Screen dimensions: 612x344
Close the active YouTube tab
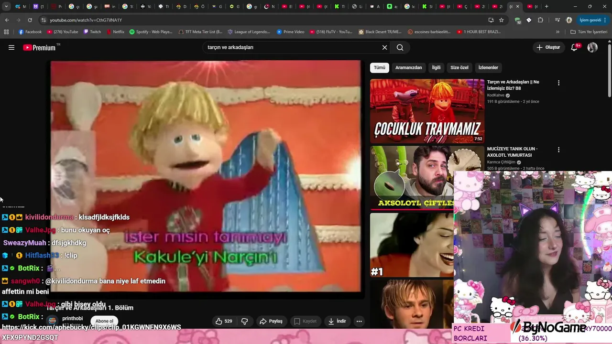point(517,6)
